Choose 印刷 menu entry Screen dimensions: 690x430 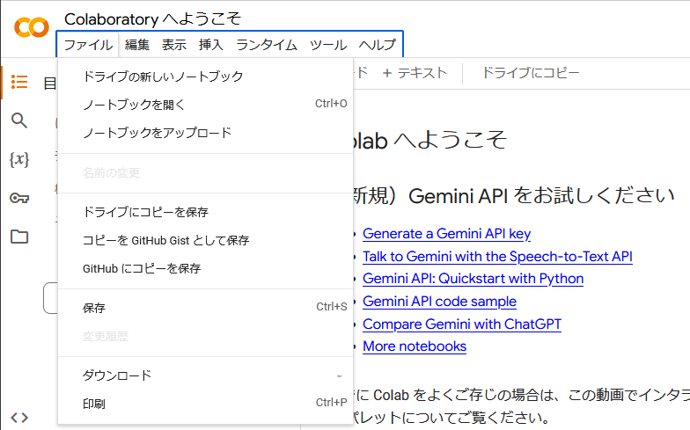[206, 403]
